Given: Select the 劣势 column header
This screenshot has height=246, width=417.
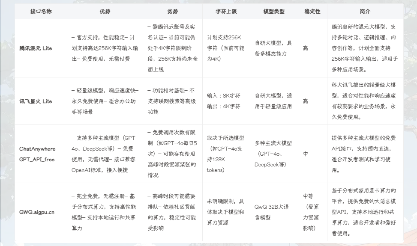Looking at the screenshot, I should [x=172, y=12].
